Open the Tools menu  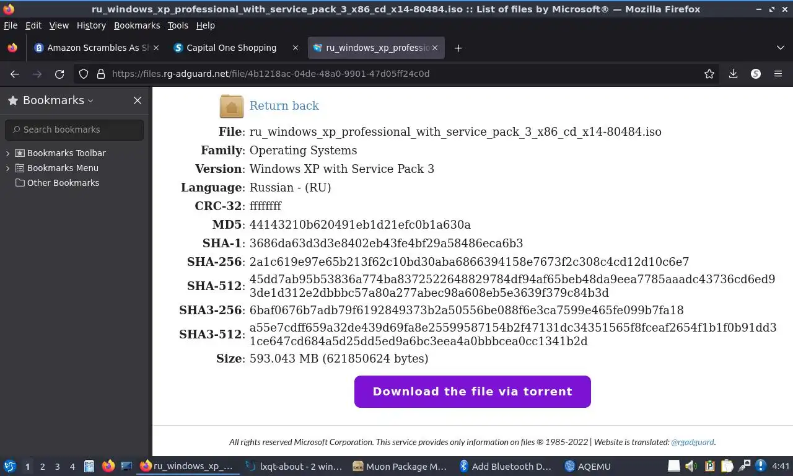click(178, 25)
